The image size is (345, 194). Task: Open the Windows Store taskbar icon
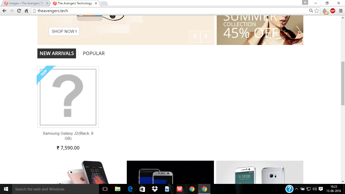tap(142, 189)
